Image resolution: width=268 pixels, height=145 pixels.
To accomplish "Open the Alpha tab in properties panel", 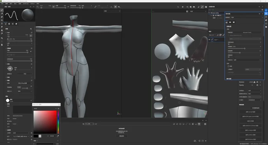I will coord(9,24).
